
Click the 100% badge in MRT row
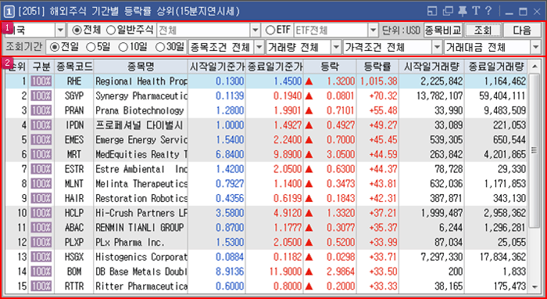click(x=41, y=154)
